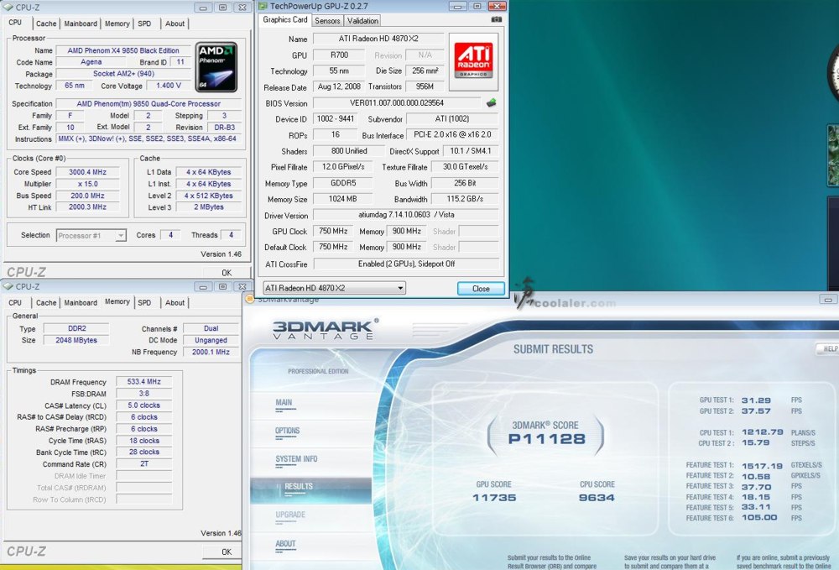
Task: Click the Command Rate 2T value
Action: pos(144,464)
